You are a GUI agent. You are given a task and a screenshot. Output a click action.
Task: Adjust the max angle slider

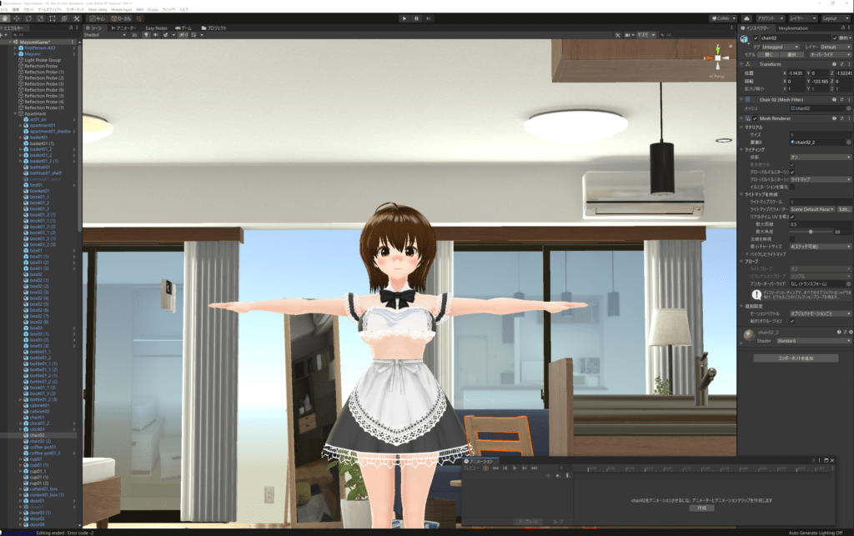click(x=811, y=232)
